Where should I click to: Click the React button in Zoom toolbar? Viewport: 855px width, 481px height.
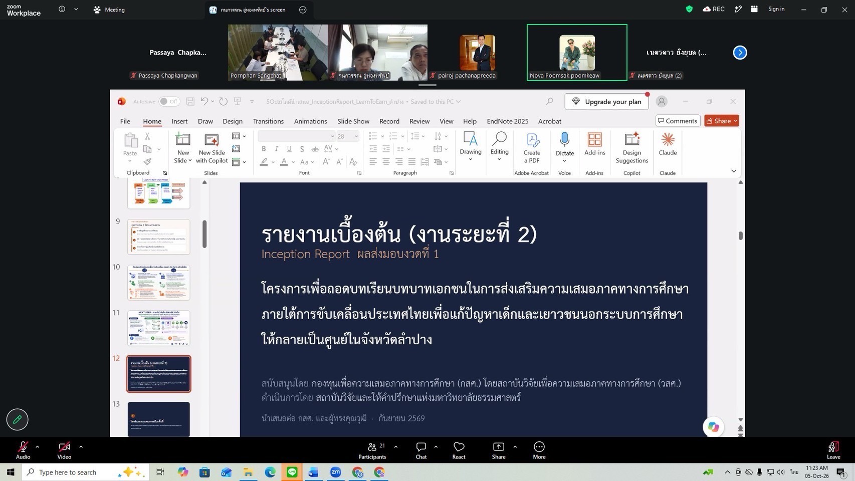[x=459, y=450]
